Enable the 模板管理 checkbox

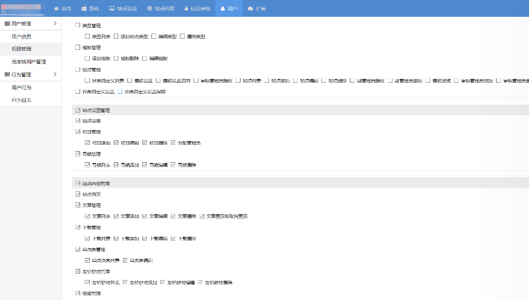[78, 47]
